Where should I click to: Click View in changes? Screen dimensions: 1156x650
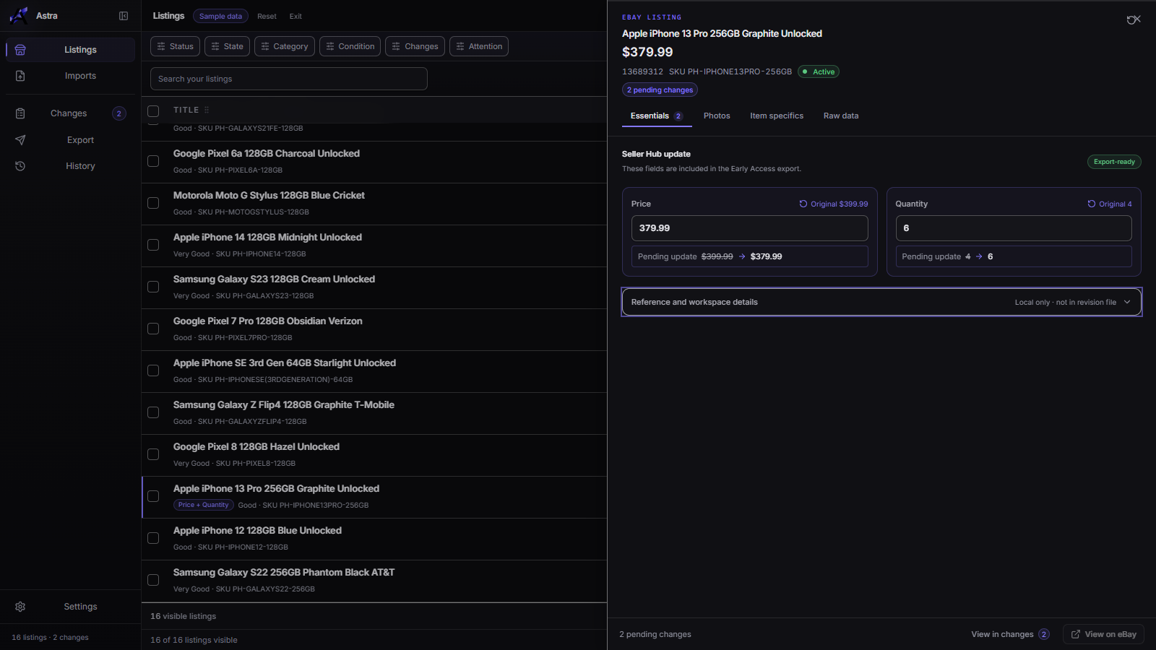tap(1010, 634)
